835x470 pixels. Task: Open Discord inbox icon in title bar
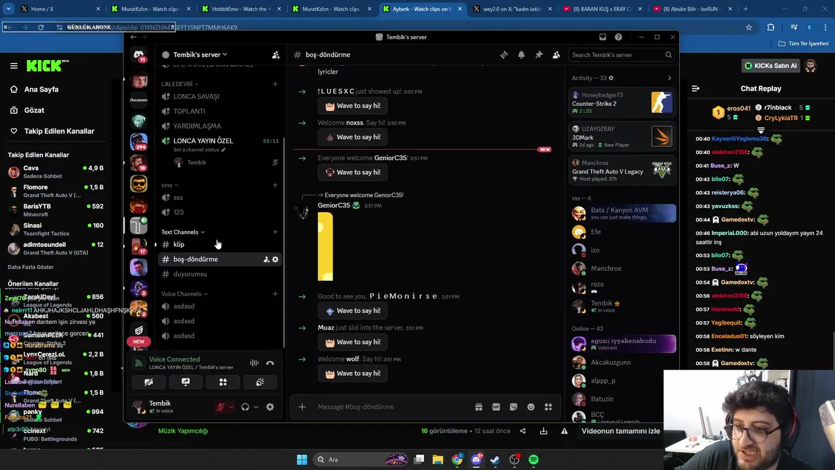click(x=603, y=37)
